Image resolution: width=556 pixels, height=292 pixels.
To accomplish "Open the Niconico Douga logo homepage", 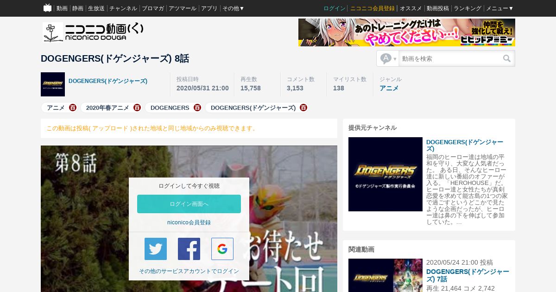I will tap(93, 32).
